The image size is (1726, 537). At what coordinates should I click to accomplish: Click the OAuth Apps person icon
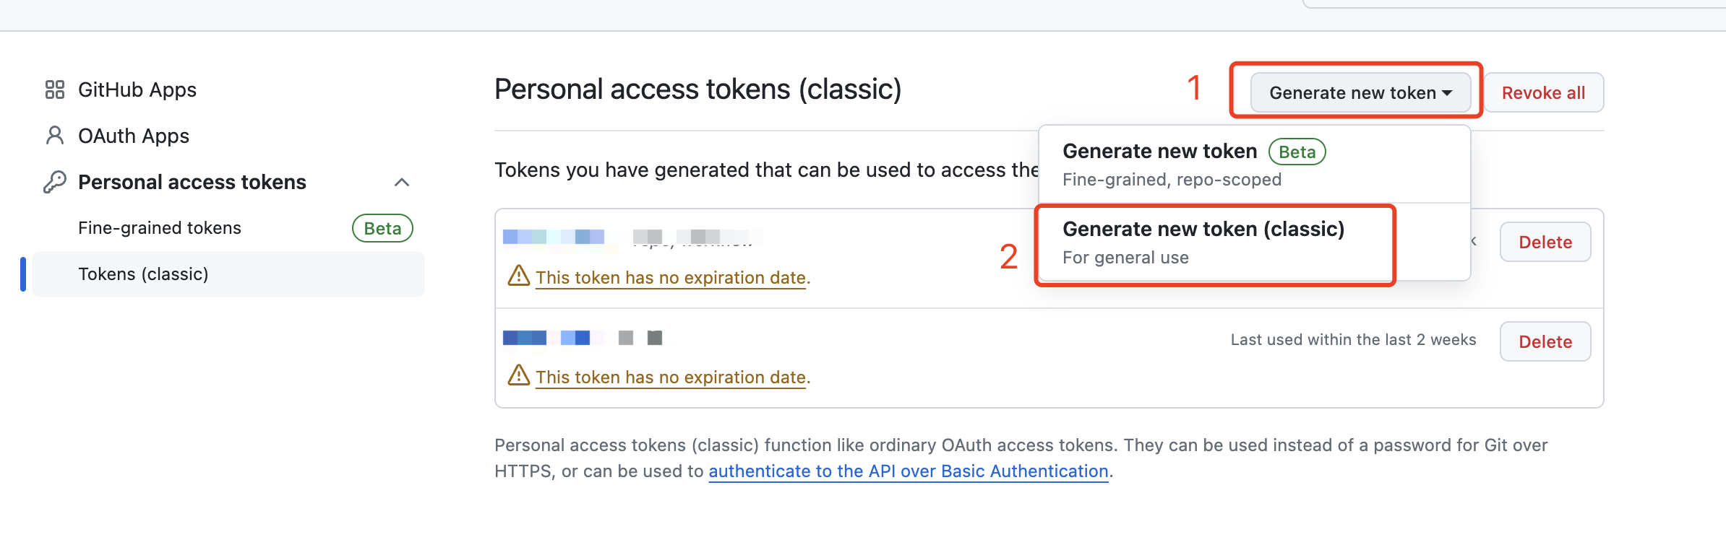55,136
